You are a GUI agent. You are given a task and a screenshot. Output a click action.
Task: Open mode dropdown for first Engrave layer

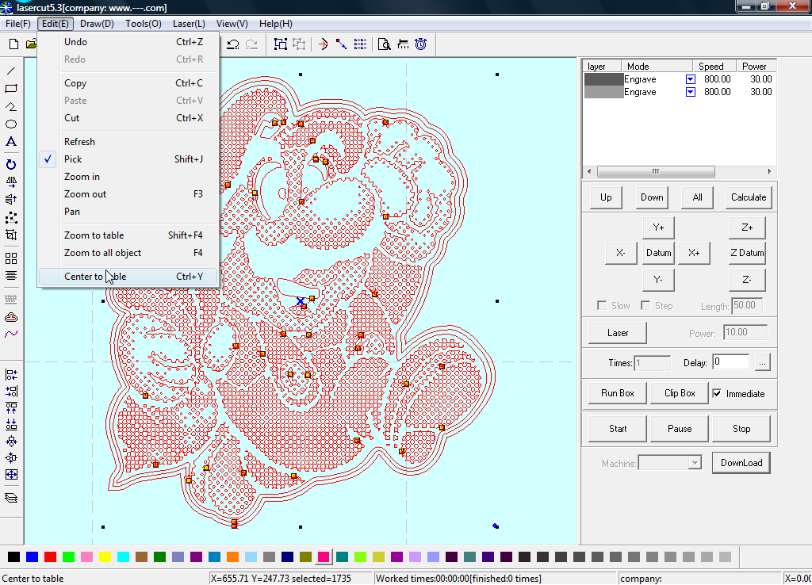coord(691,79)
